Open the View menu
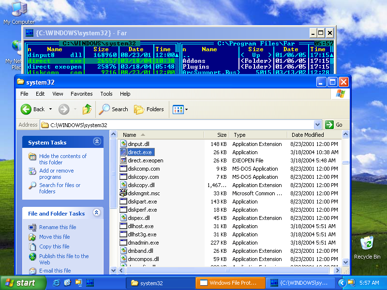This screenshot has height=290, width=387. point(58,94)
